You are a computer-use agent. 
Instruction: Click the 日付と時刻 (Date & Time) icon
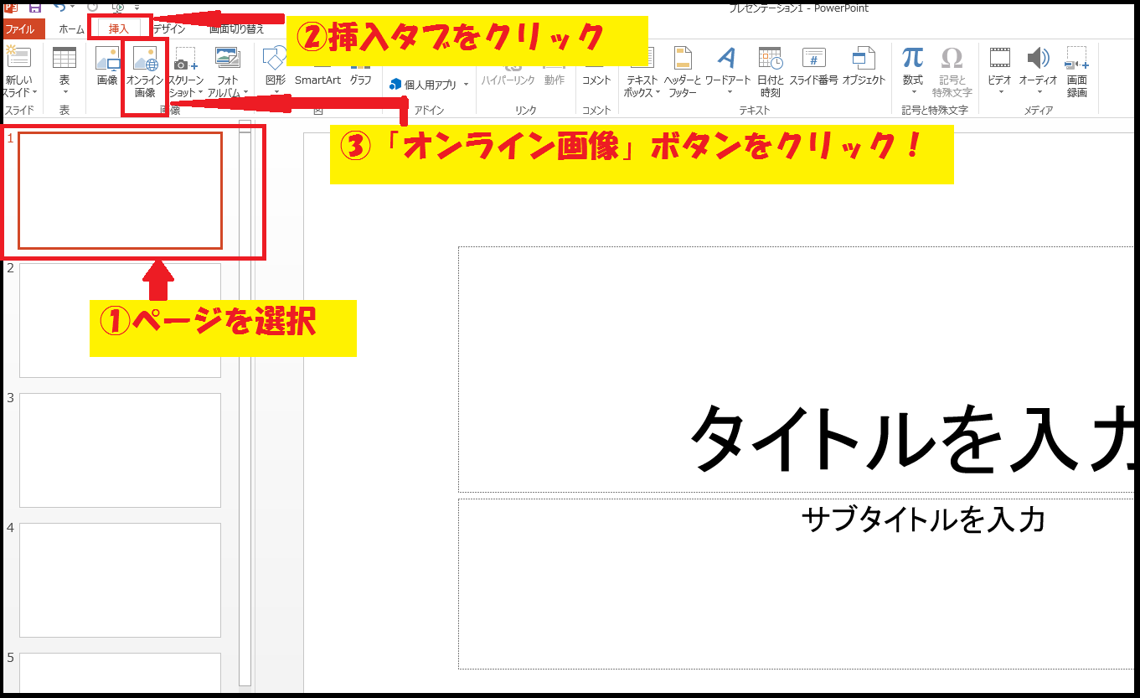click(x=771, y=58)
